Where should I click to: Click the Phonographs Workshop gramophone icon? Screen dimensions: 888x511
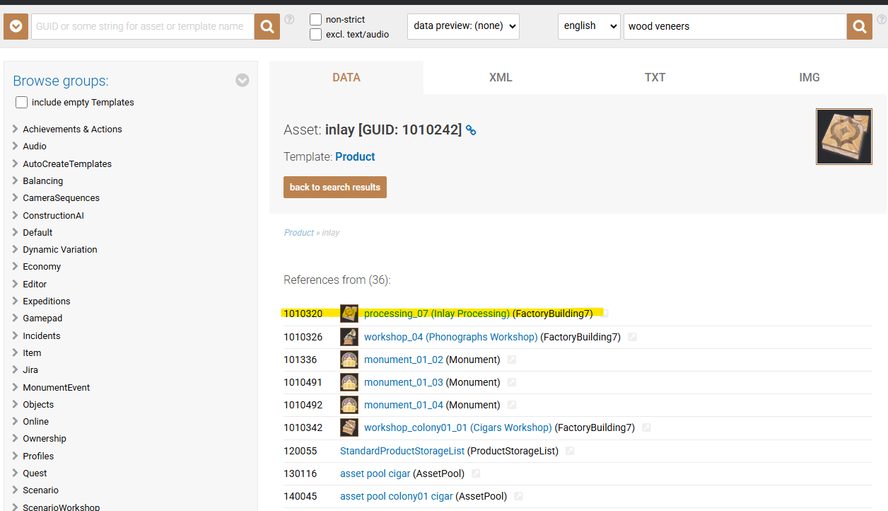pos(349,337)
